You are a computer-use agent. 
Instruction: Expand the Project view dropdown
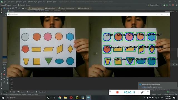point(7,8)
